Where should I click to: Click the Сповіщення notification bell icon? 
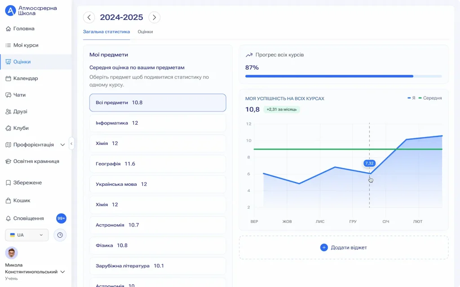tap(9, 218)
